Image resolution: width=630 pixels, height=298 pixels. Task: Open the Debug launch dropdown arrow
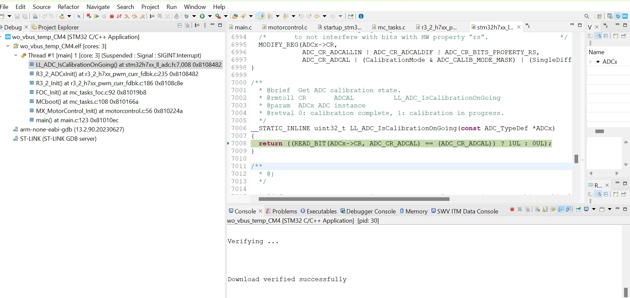[x=194, y=16]
